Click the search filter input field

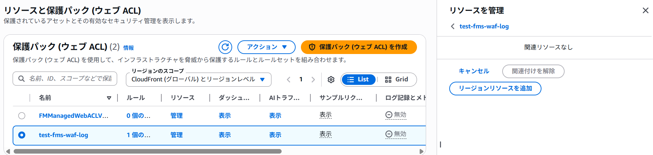point(70,79)
